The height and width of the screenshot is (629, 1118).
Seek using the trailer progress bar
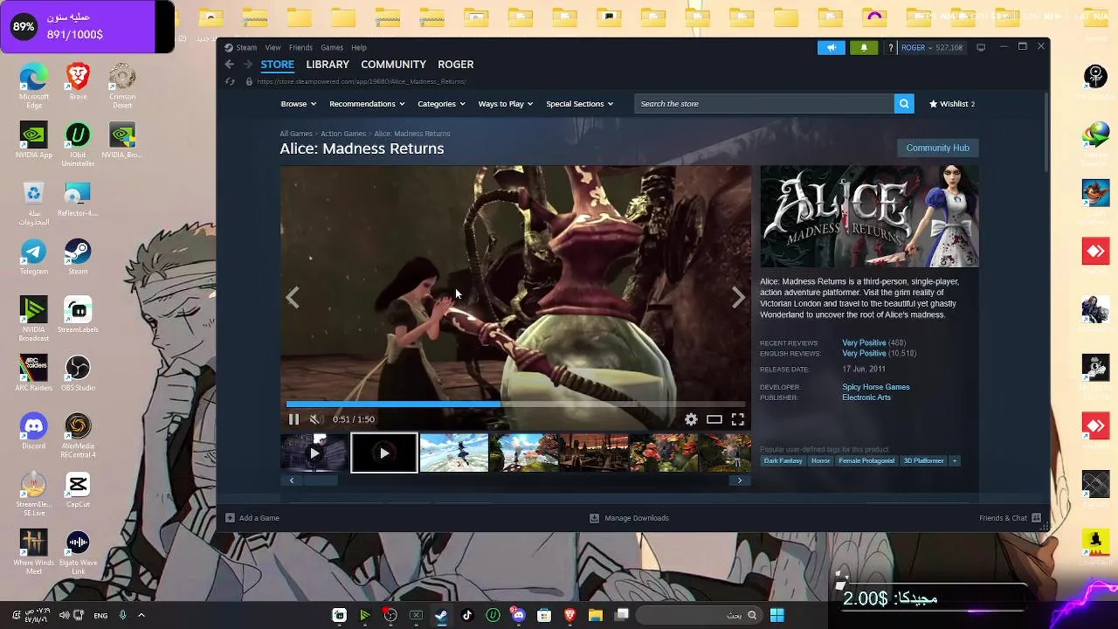515,404
